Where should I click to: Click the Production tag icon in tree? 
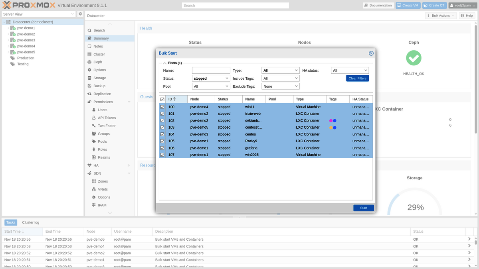click(x=13, y=58)
